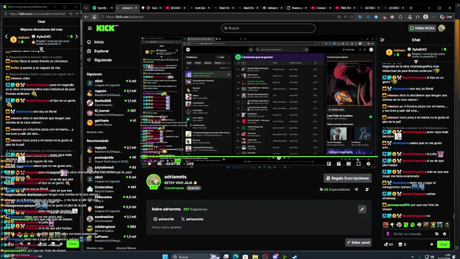
Task: Open ElMacarius recommended channel
Action: click(x=111, y=199)
